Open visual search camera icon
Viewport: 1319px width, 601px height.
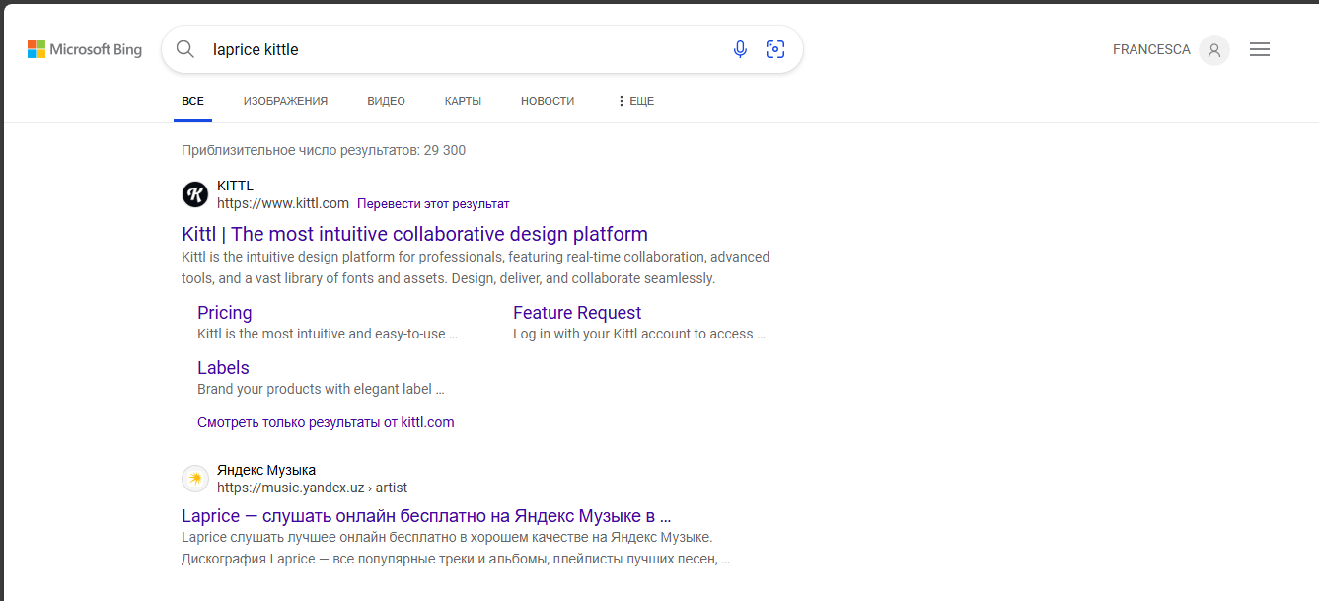click(x=775, y=49)
